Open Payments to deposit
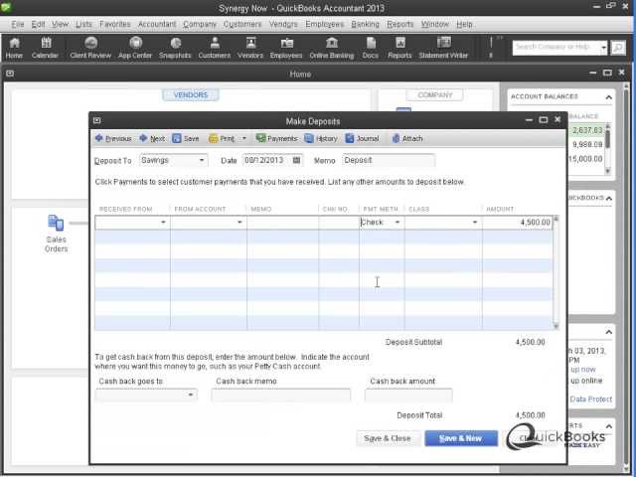The height and width of the screenshot is (477, 636). point(276,139)
